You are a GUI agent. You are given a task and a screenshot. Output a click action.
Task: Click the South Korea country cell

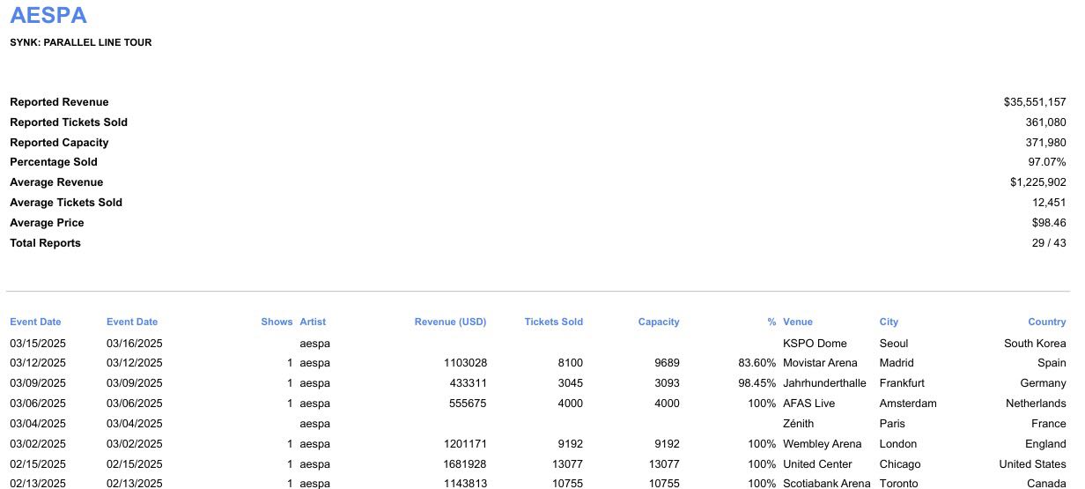pos(1035,344)
